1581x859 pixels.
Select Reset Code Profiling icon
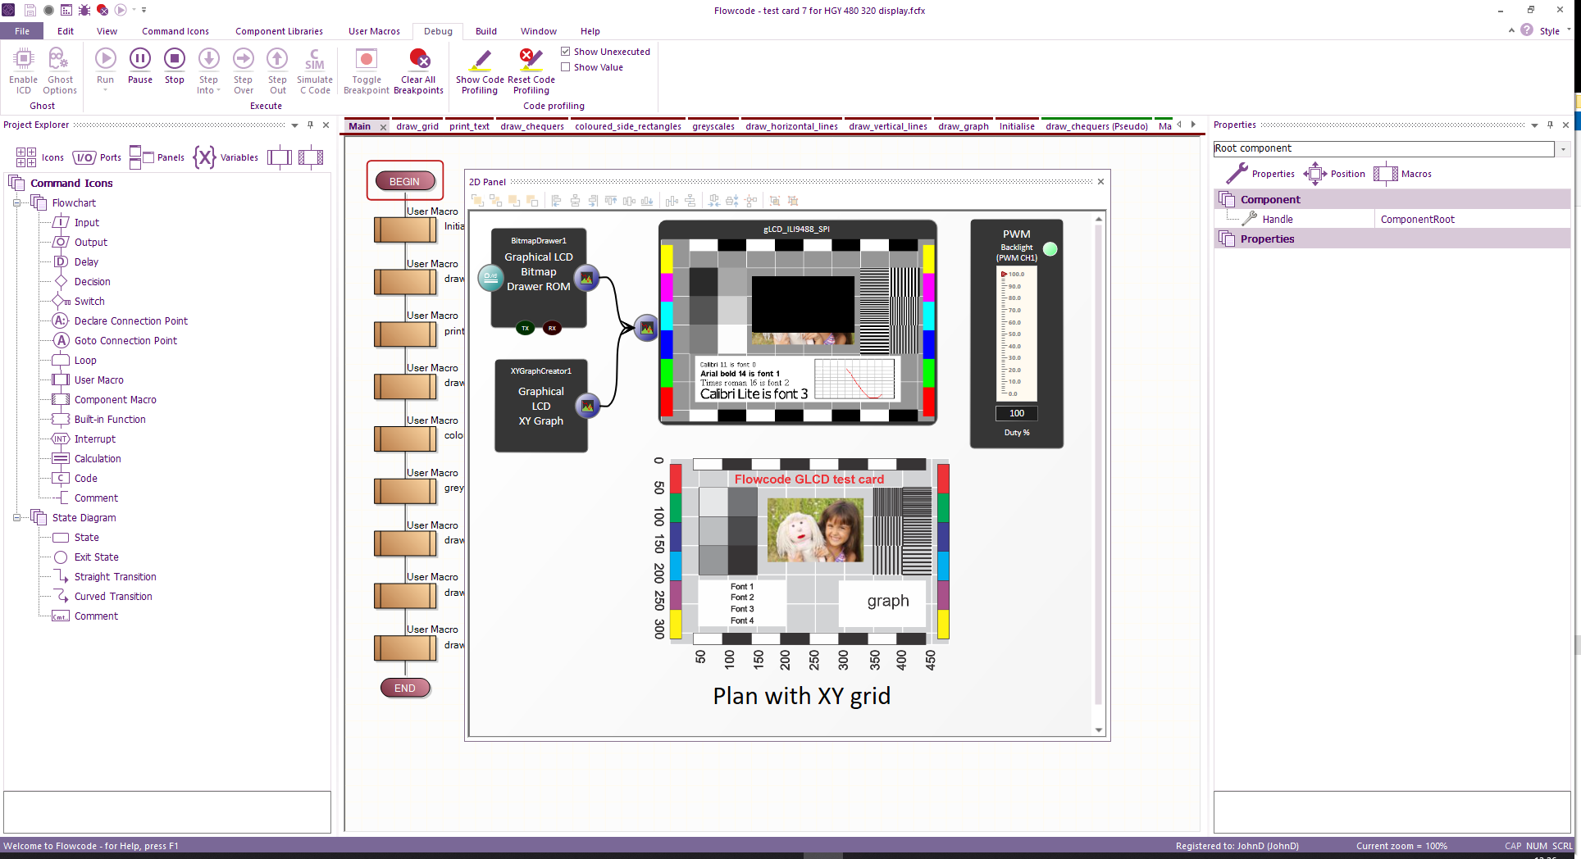point(531,60)
